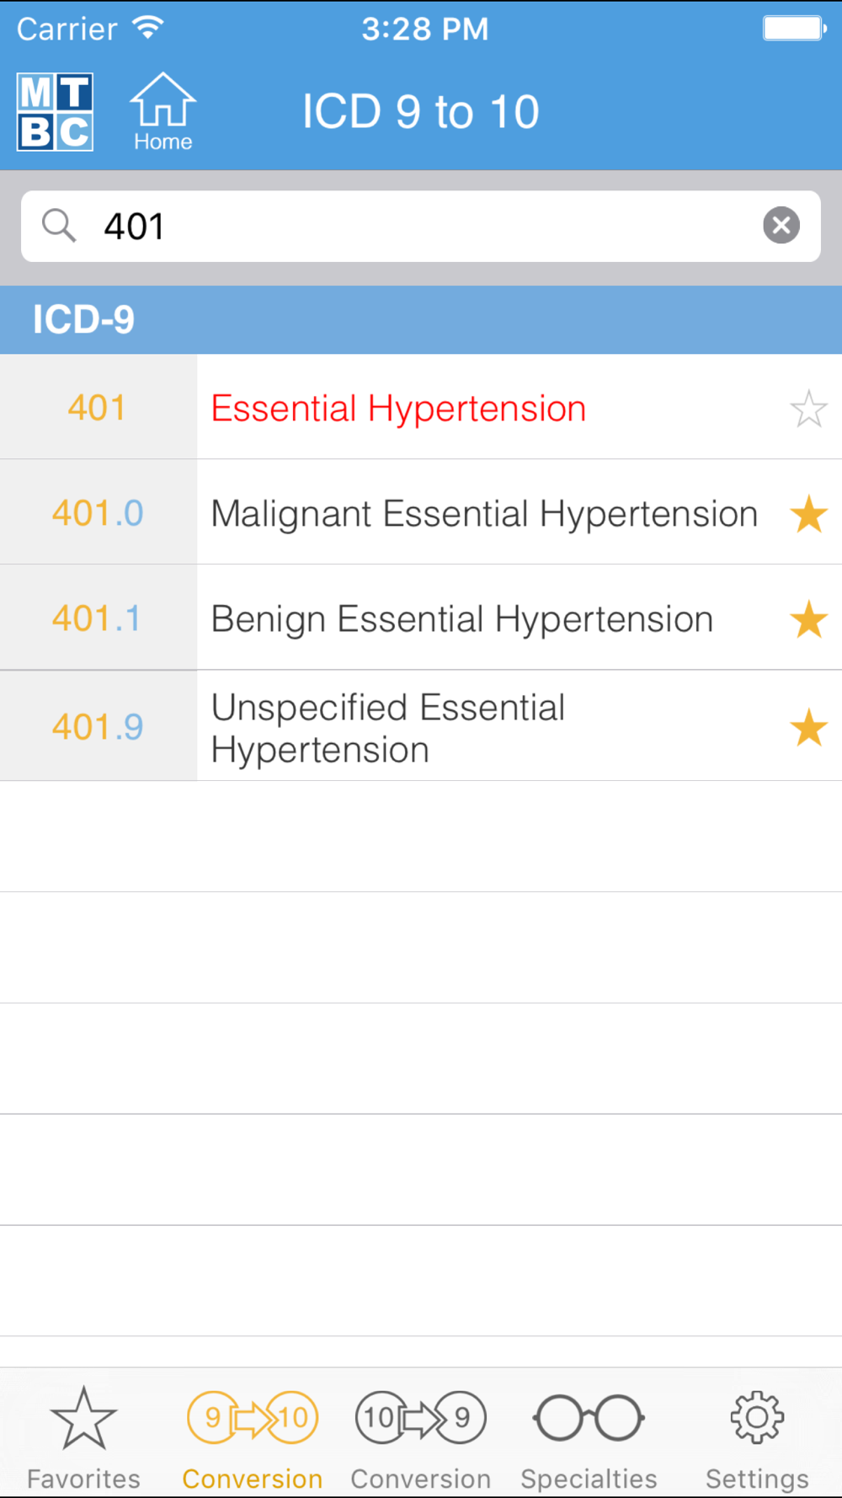Switch to ICD 9 to 10 Conversion tab

pos(252,1437)
